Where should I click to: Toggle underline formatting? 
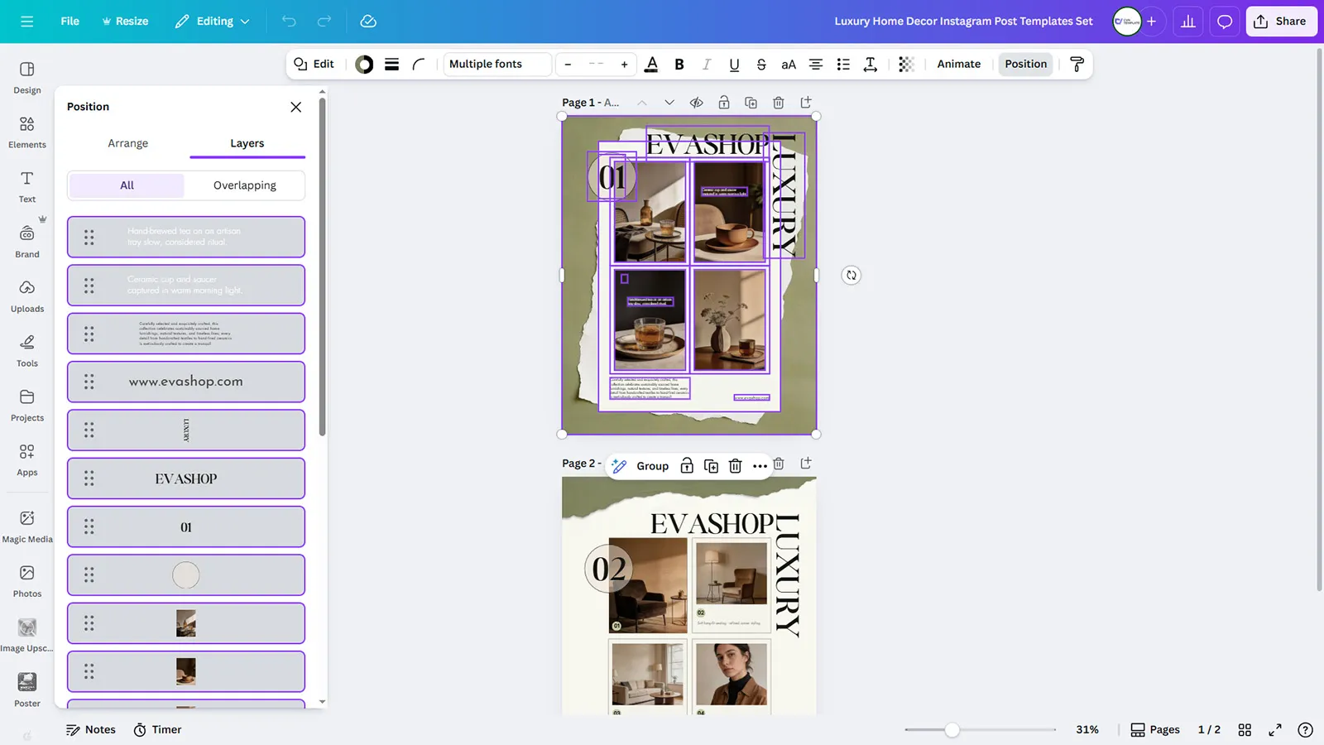733,65
